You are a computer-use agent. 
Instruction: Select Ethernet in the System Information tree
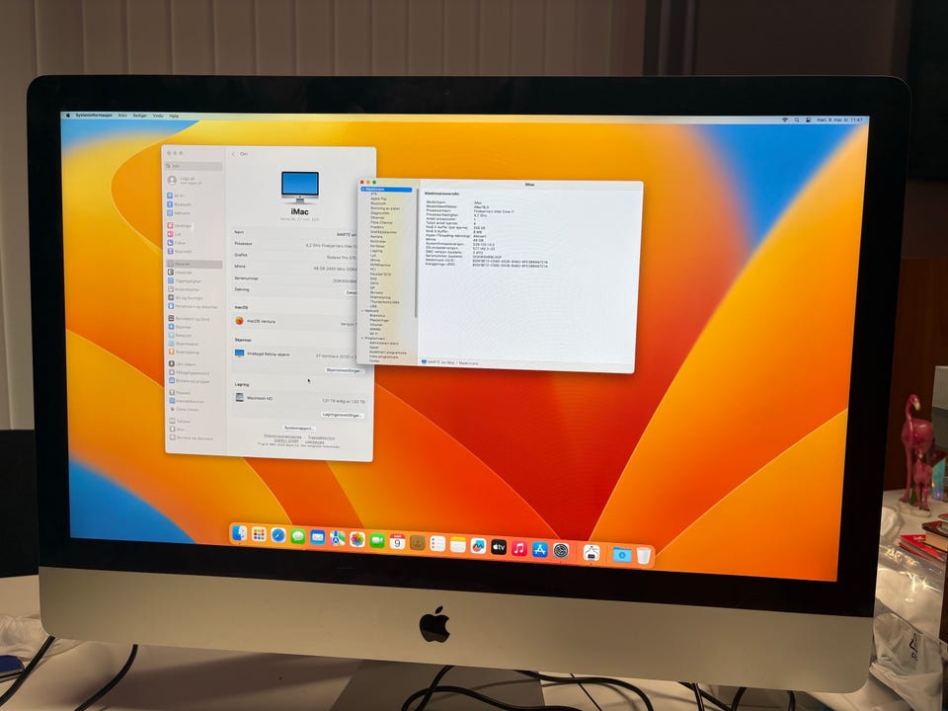[x=377, y=217]
